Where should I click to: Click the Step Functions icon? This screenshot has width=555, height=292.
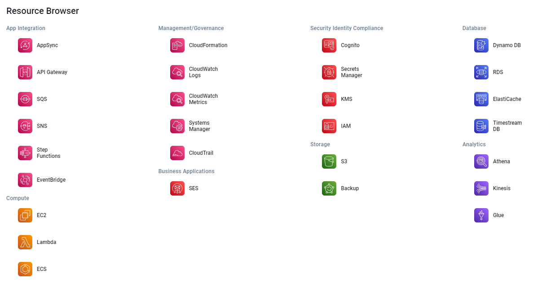[25, 153]
